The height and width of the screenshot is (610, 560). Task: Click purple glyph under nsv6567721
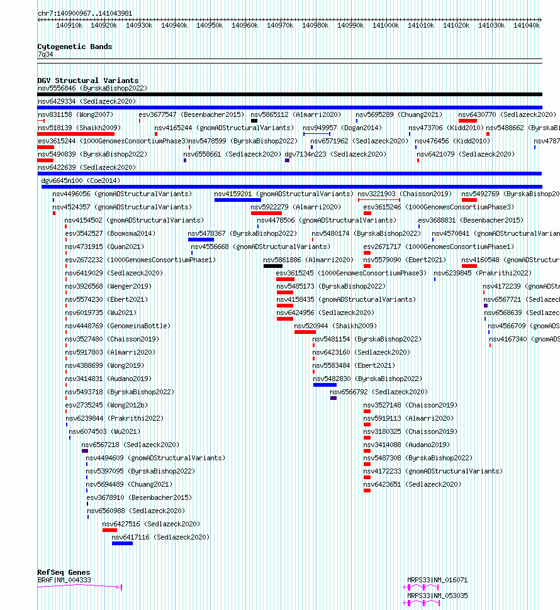pos(486,306)
